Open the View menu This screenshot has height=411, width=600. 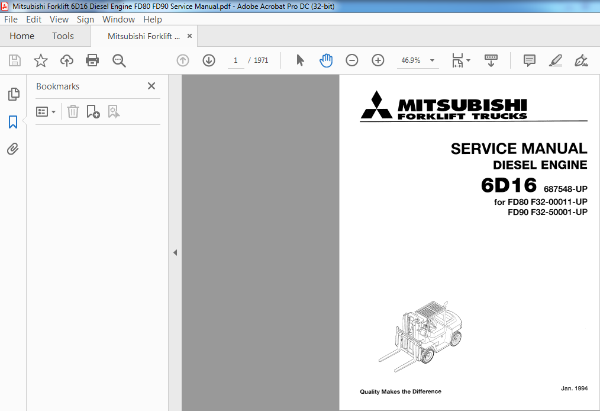[59, 19]
